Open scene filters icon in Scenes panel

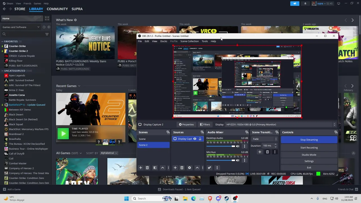point(155,168)
